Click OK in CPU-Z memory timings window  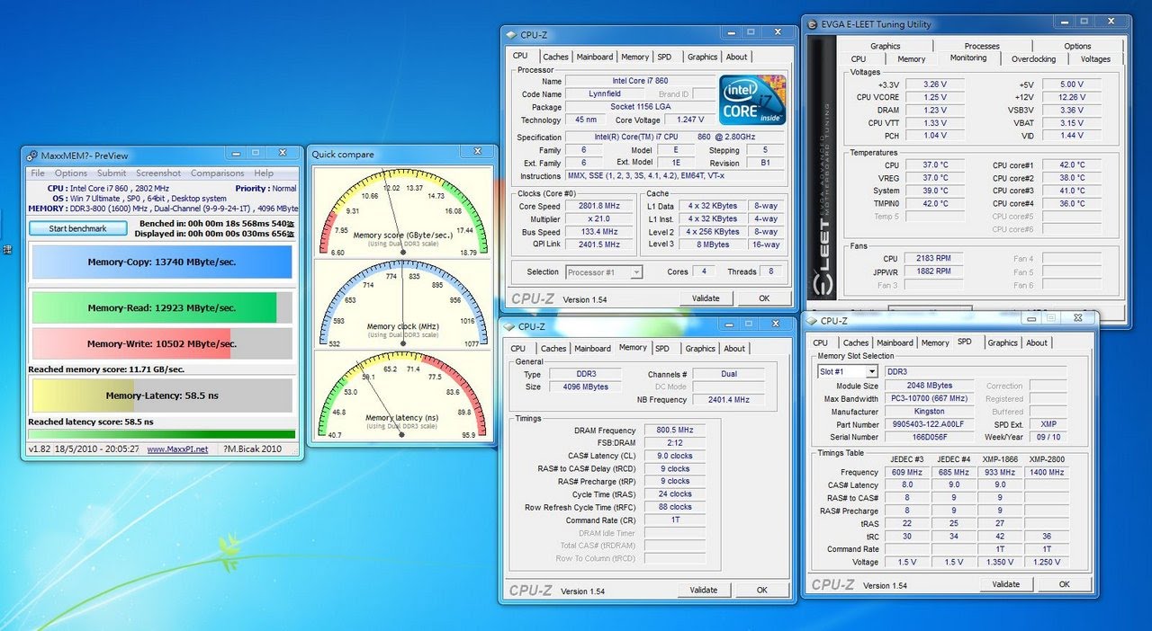click(761, 591)
